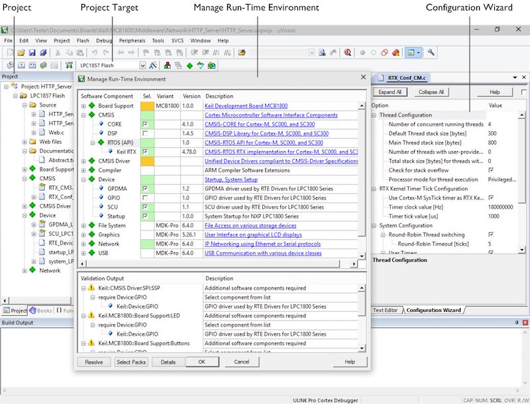Click the Pack Installer toolbar icon
This screenshot has width=530, height=404.
click(211, 66)
